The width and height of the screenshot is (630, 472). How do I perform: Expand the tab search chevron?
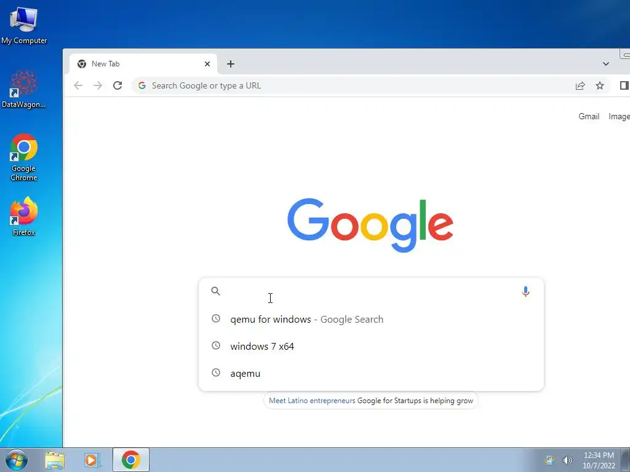click(x=606, y=64)
